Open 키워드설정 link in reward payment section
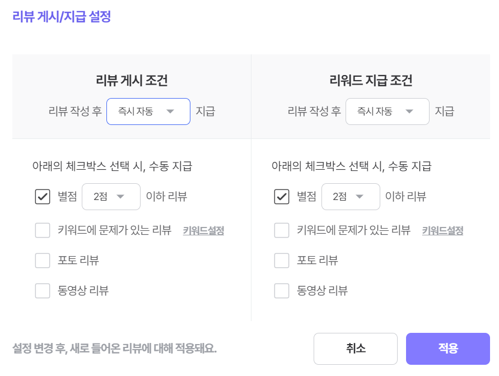The height and width of the screenshot is (376, 499). coord(442,230)
